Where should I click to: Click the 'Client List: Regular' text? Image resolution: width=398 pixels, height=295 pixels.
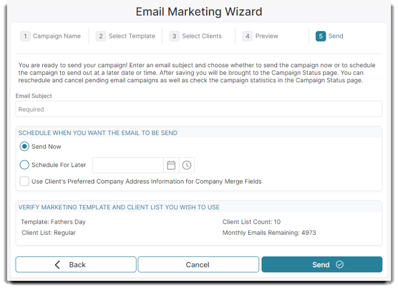tap(49, 232)
